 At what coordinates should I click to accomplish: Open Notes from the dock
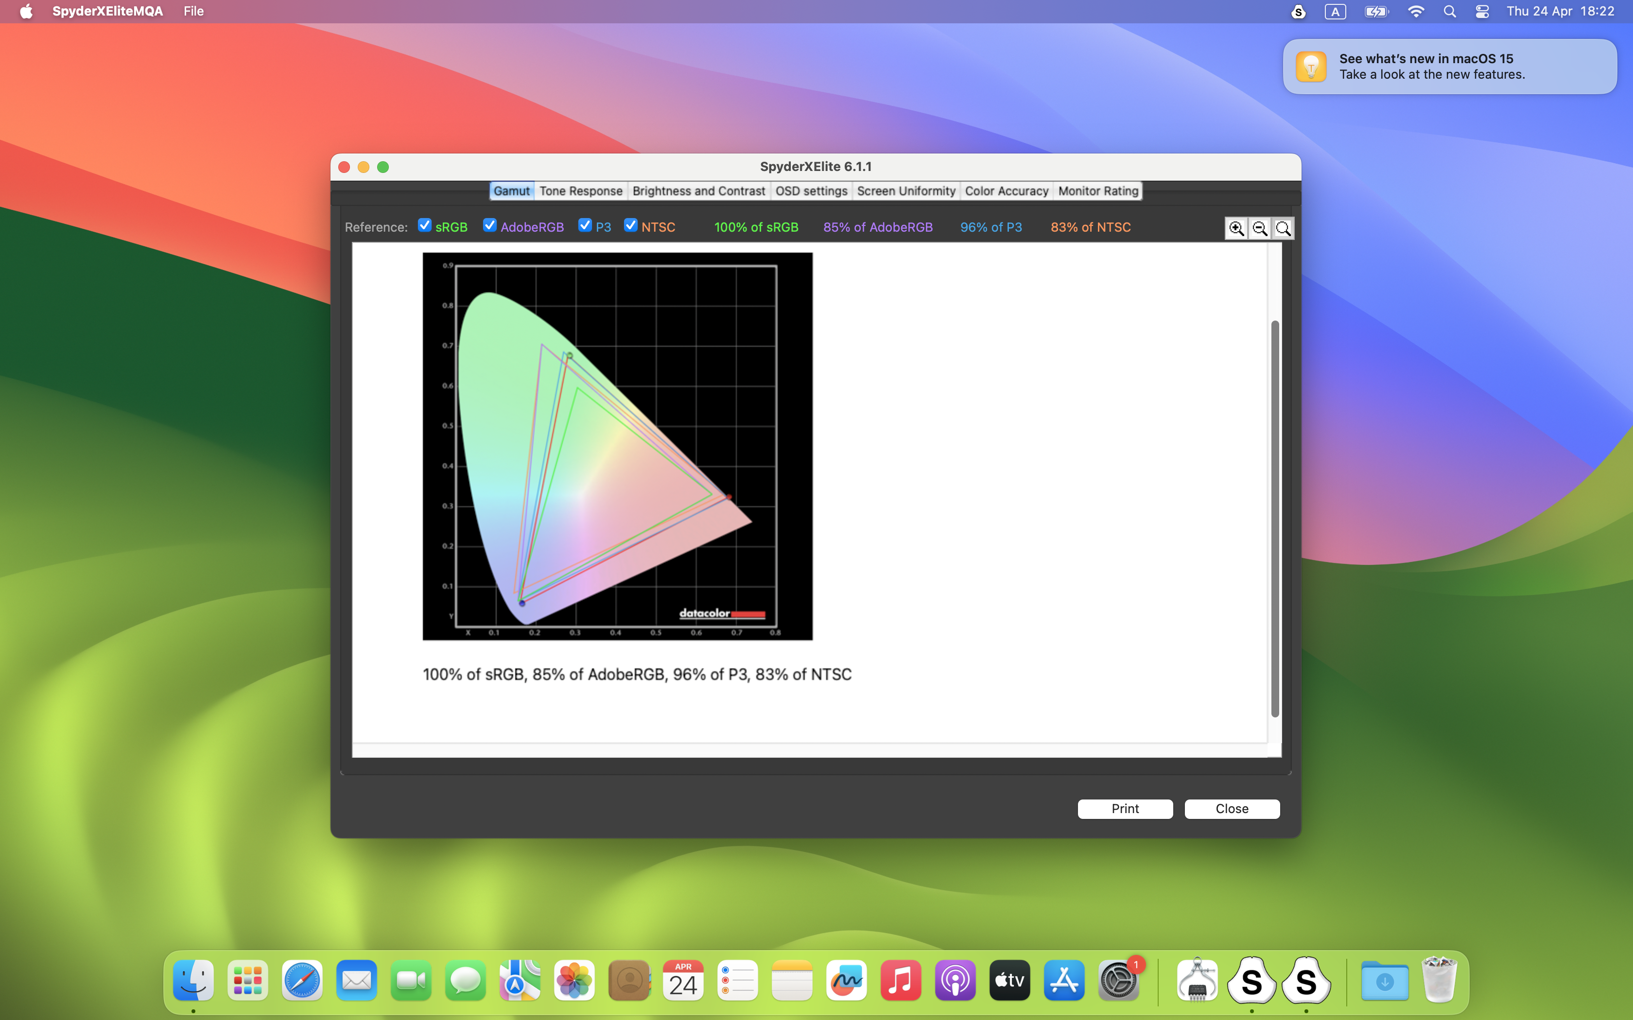tap(792, 980)
